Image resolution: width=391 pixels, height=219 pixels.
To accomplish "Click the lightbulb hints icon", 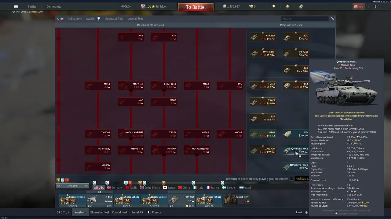I will (x=274, y=6).
